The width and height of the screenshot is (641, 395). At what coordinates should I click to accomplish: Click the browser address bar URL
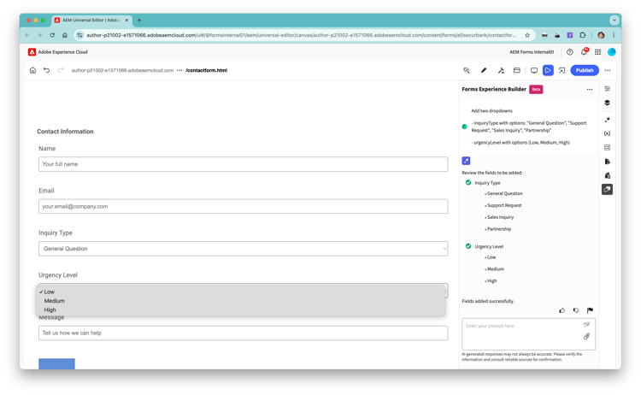pos(301,35)
